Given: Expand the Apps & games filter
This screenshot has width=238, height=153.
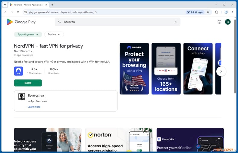Looking at the screenshot, I should click(28, 34).
